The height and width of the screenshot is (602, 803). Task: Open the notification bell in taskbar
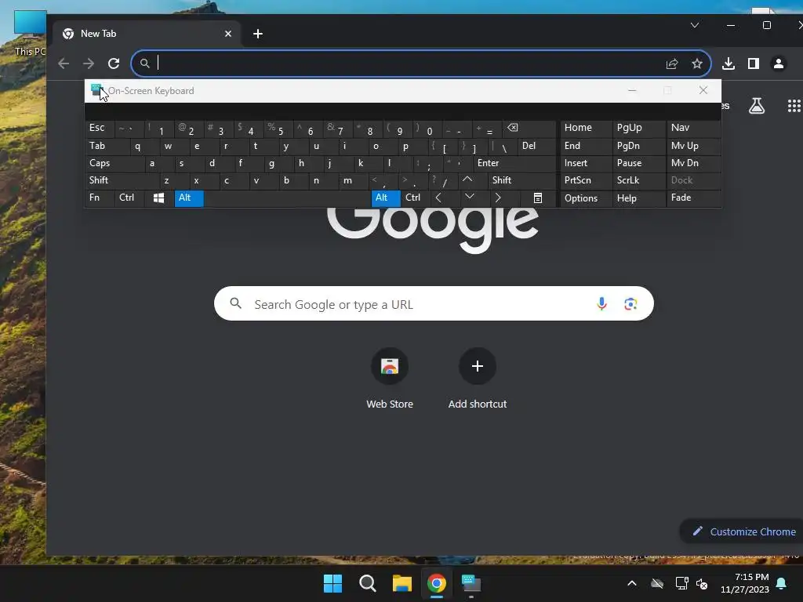(782, 583)
